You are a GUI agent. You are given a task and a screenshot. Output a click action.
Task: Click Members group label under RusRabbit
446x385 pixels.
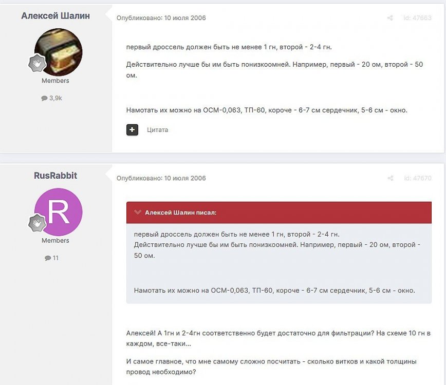tap(55, 240)
